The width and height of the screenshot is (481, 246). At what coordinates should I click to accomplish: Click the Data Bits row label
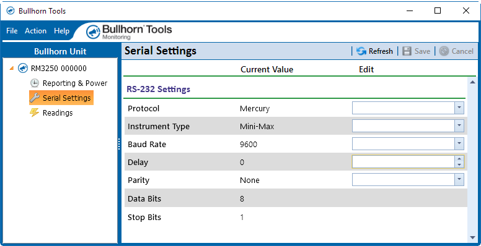[144, 199]
